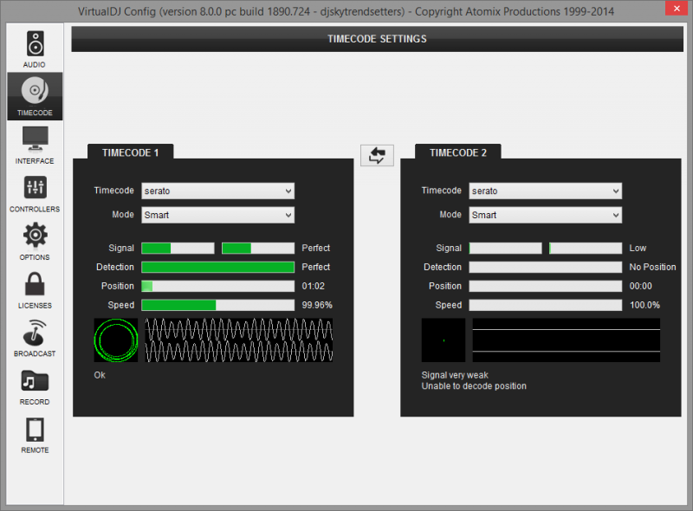693x511 pixels.
Task: Click the 'Ok' status message
Action: tap(100, 375)
